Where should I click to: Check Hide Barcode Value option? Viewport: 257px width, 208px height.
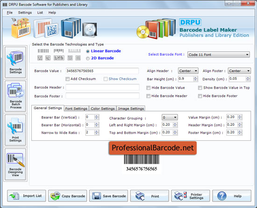tap(148, 88)
